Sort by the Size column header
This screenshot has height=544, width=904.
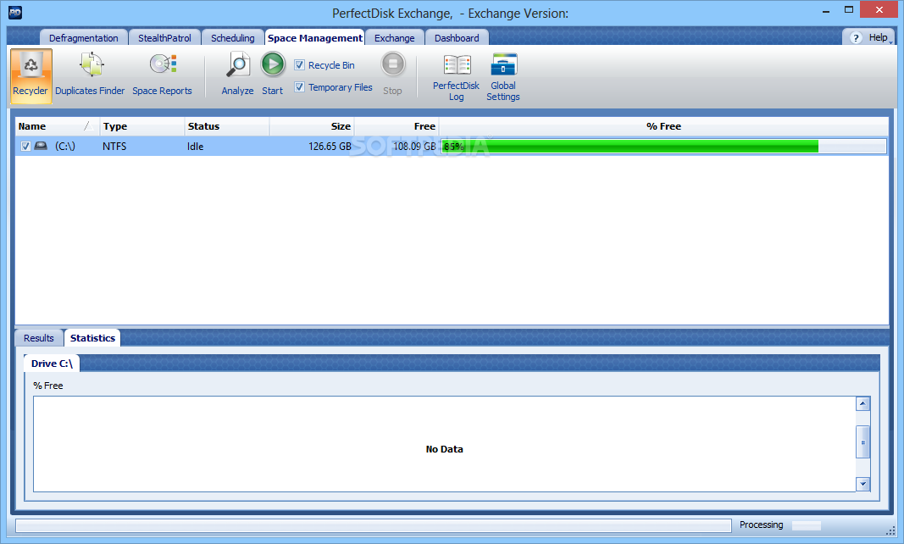[x=312, y=126]
